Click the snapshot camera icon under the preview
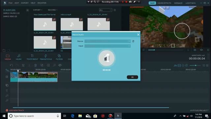 pos(195,50)
